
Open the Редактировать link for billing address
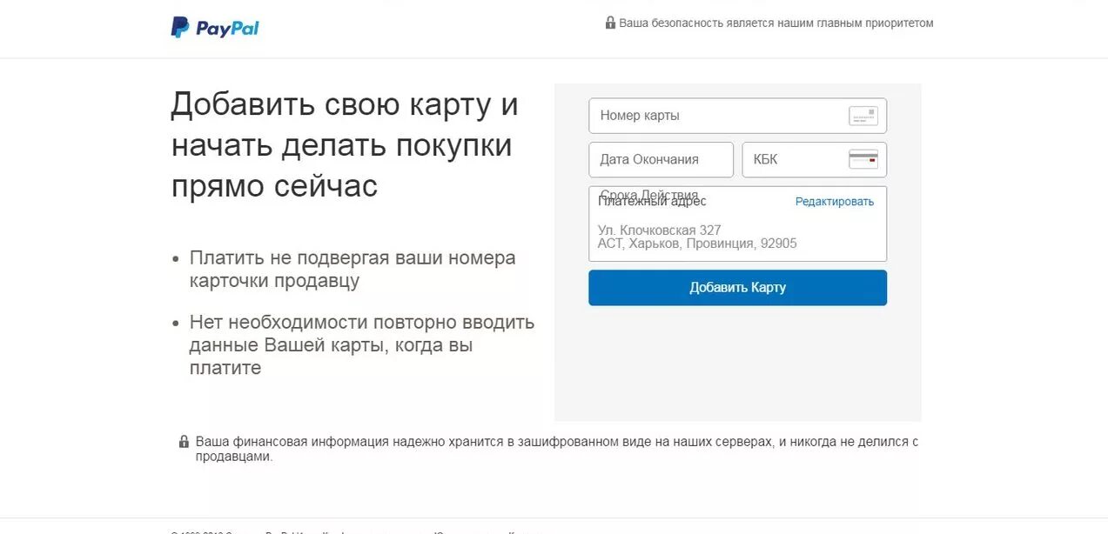pos(835,202)
